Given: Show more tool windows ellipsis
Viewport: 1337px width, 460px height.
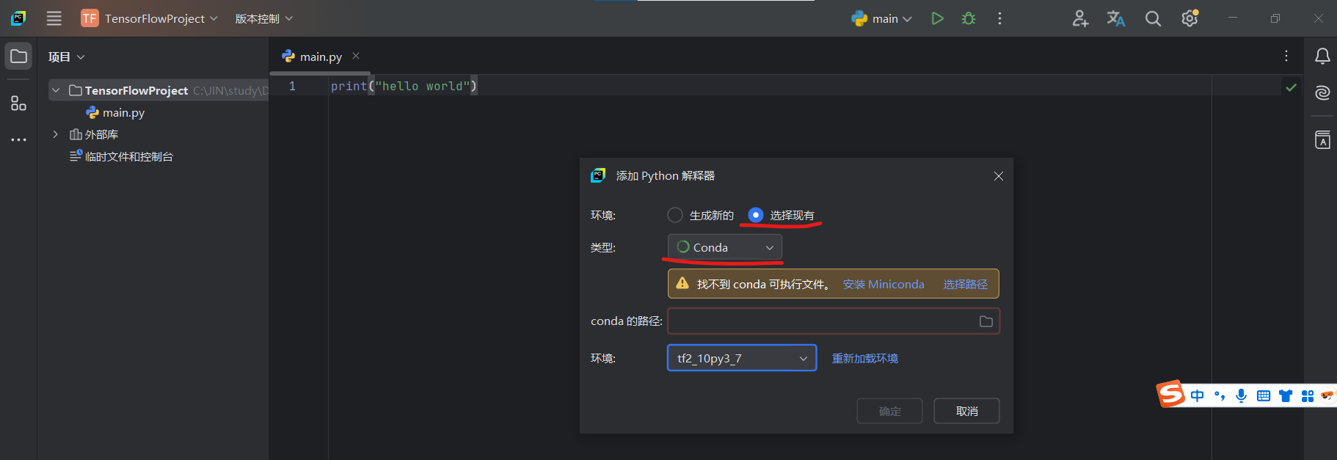Looking at the screenshot, I should click(x=18, y=139).
